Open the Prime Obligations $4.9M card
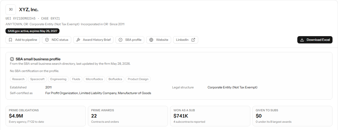 (x=46, y=116)
